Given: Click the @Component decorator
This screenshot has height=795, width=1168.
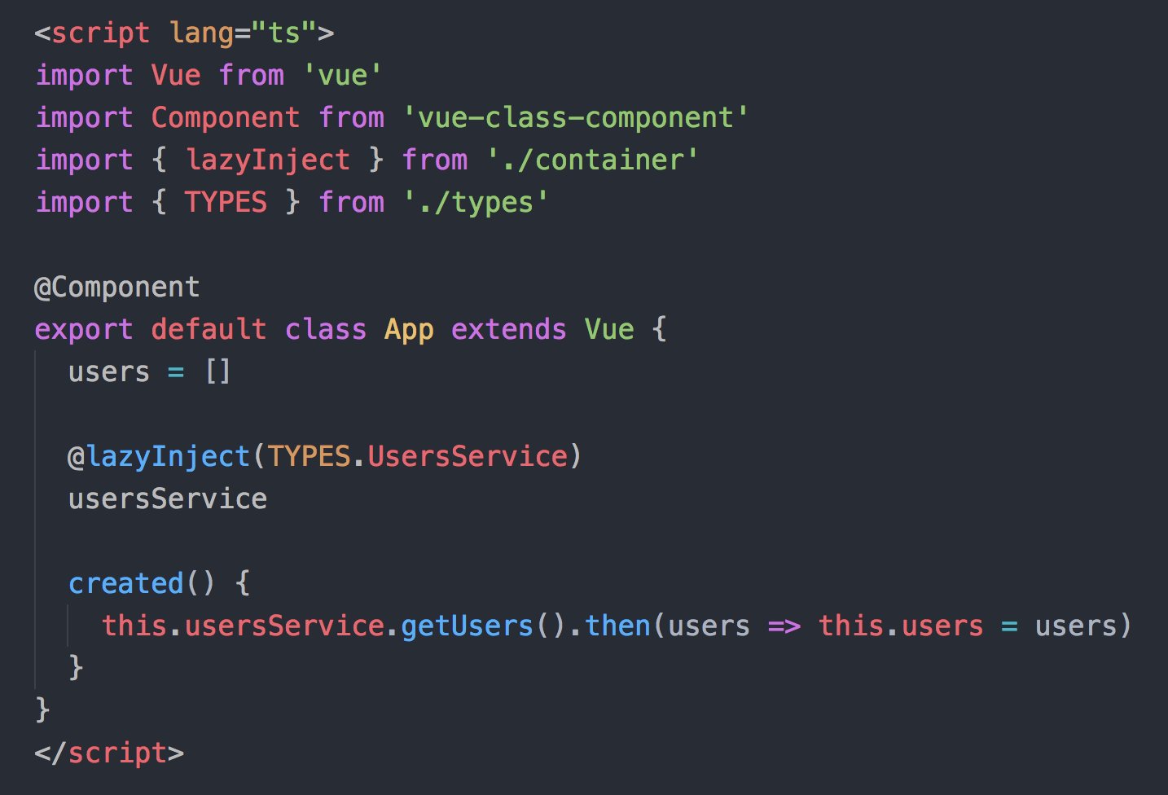Looking at the screenshot, I should [117, 288].
